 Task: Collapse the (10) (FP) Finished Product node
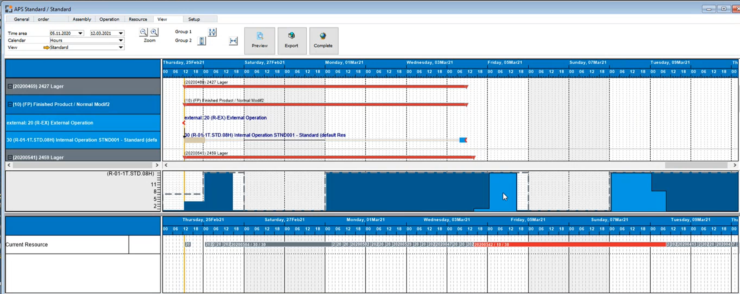pos(10,104)
